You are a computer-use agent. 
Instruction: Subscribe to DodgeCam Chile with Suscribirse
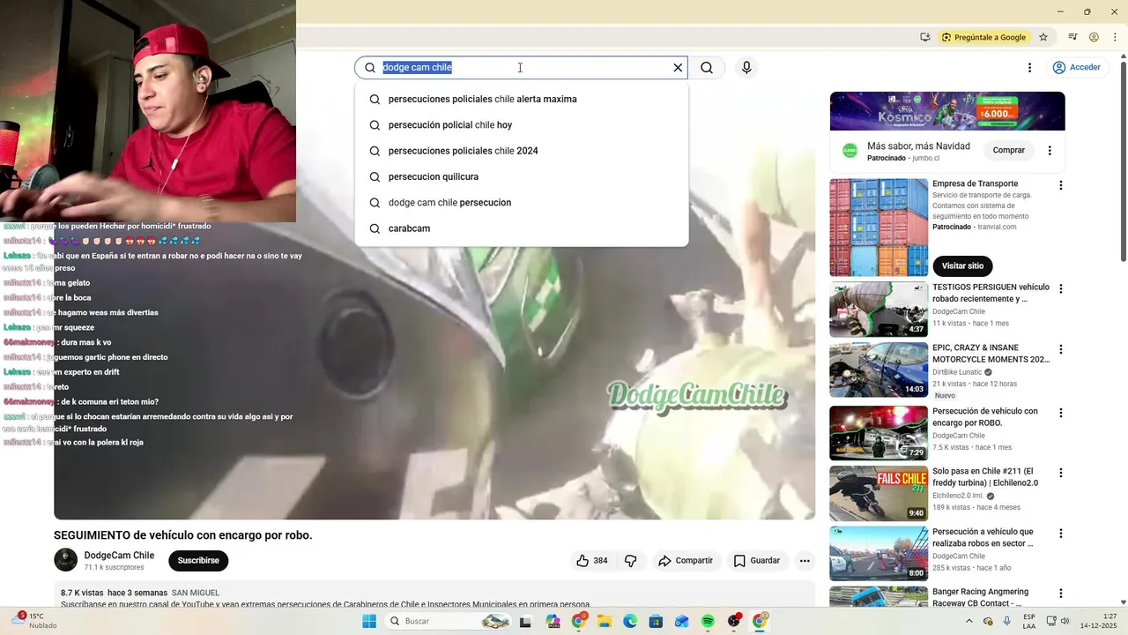click(x=198, y=561)
